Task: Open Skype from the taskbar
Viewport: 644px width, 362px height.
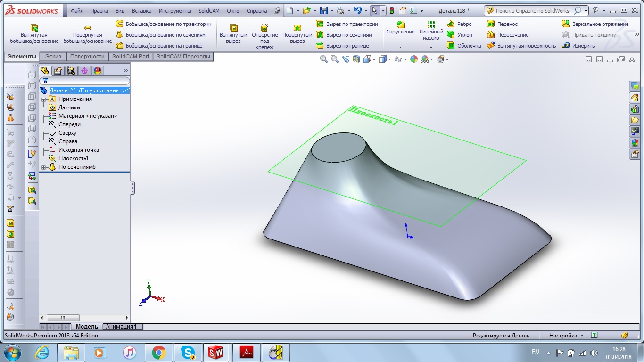Action: point(188,353)
